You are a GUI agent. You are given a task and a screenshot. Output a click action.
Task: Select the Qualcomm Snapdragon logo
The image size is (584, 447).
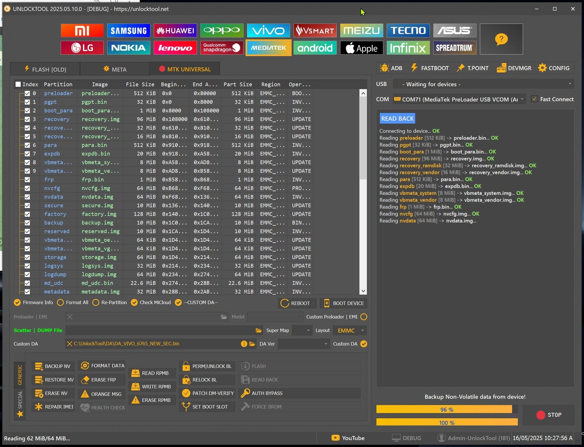222,48
